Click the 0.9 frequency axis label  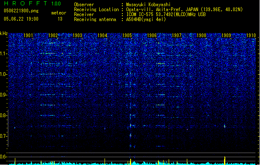[x=3, y=95]
